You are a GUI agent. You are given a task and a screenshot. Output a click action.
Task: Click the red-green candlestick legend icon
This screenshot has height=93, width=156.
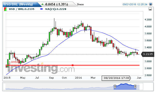(x=5, y=9)
